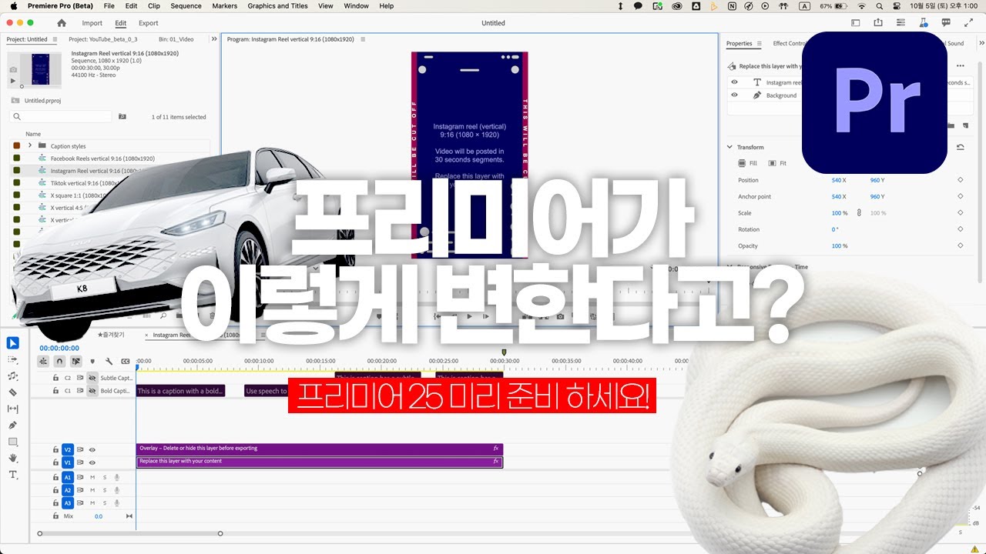Select the Hand tool
Screen dimensions: 986x554
pos(13,458)
